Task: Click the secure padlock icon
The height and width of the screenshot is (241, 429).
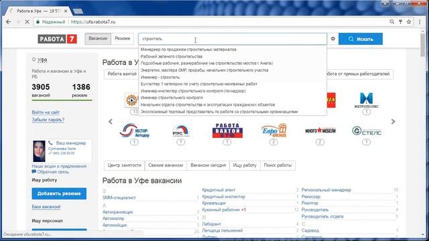Action: [x=38, y=22]
